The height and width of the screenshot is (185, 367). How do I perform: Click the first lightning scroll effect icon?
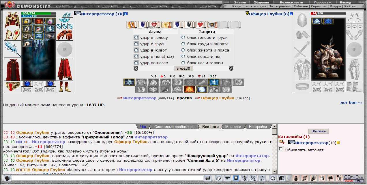(x=132, y=25)
